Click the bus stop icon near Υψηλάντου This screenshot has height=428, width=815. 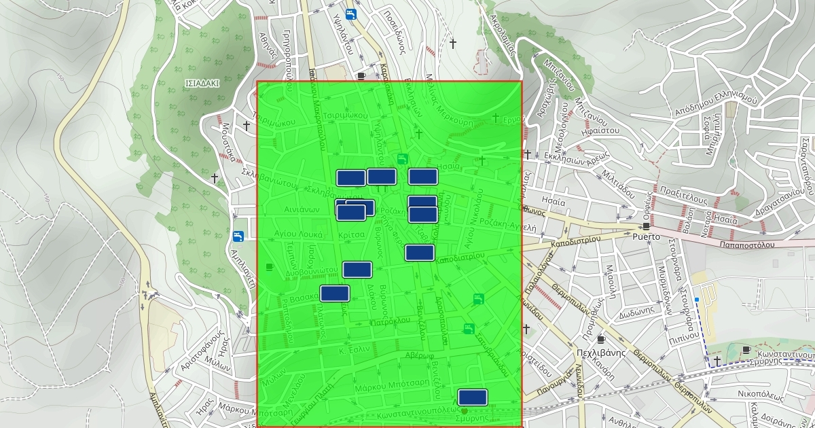(350, 14)
